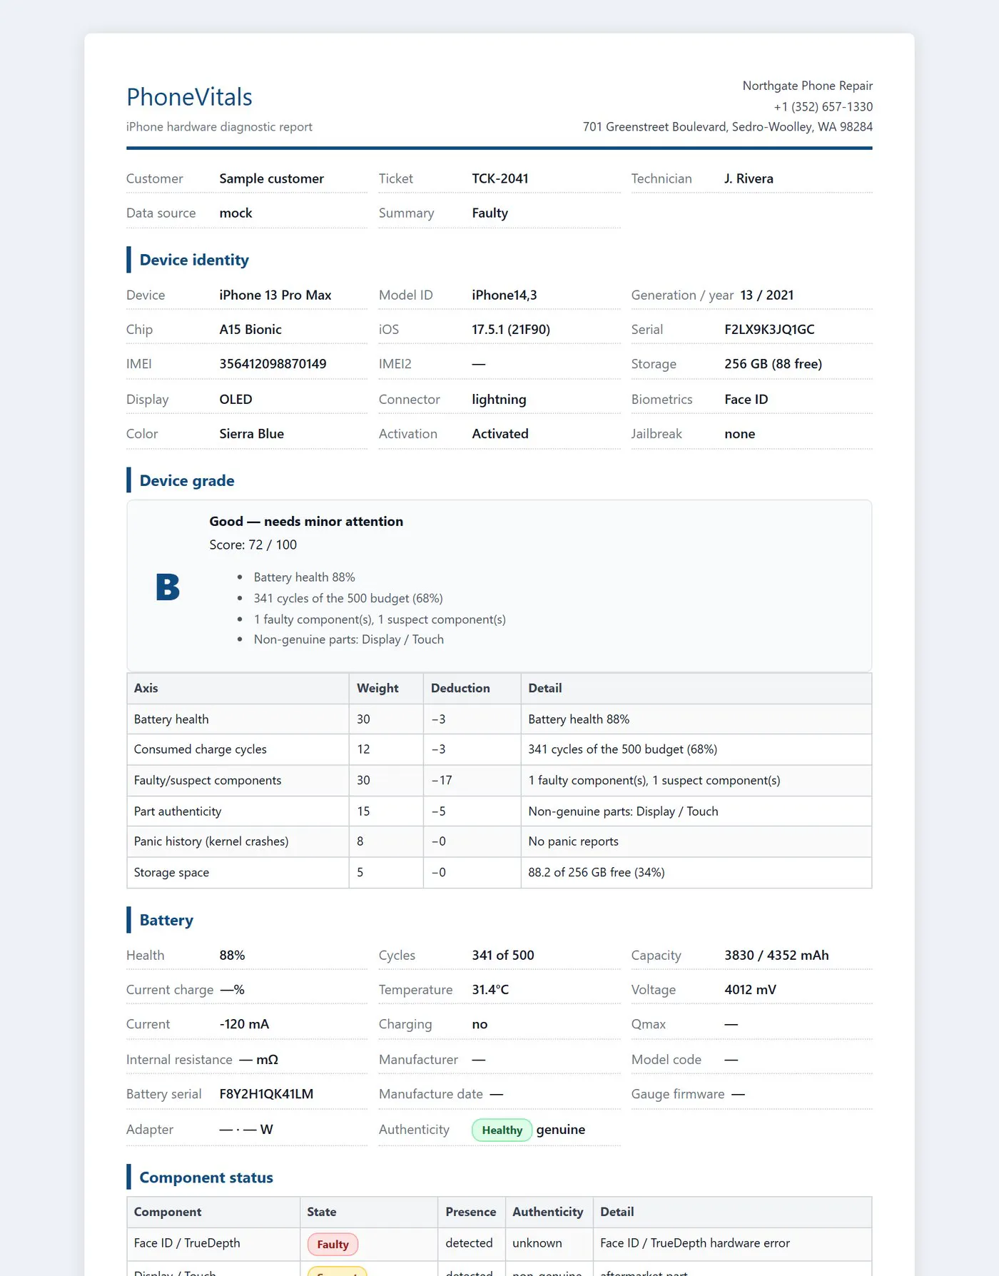Click the green 'Healthy' authenticity badge
Screen dimensions: 999x1276
pyautogui.click(x=502, y=1130)
